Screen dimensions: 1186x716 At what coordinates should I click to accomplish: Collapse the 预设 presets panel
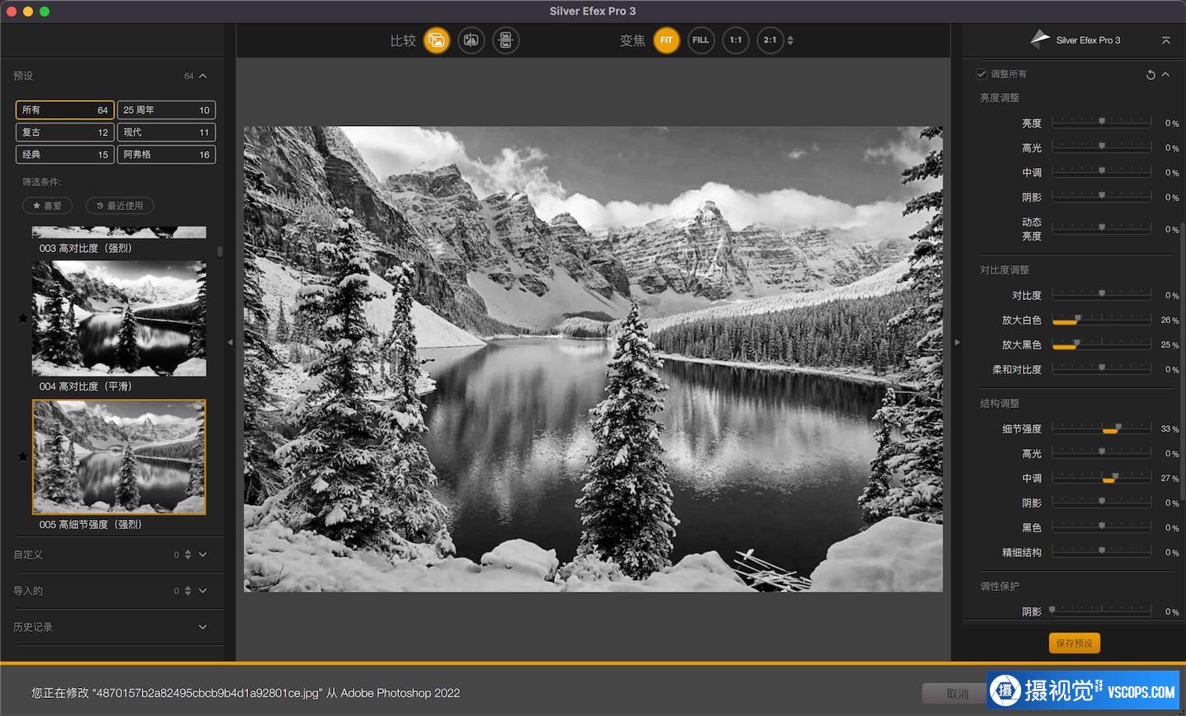(203, 76)
